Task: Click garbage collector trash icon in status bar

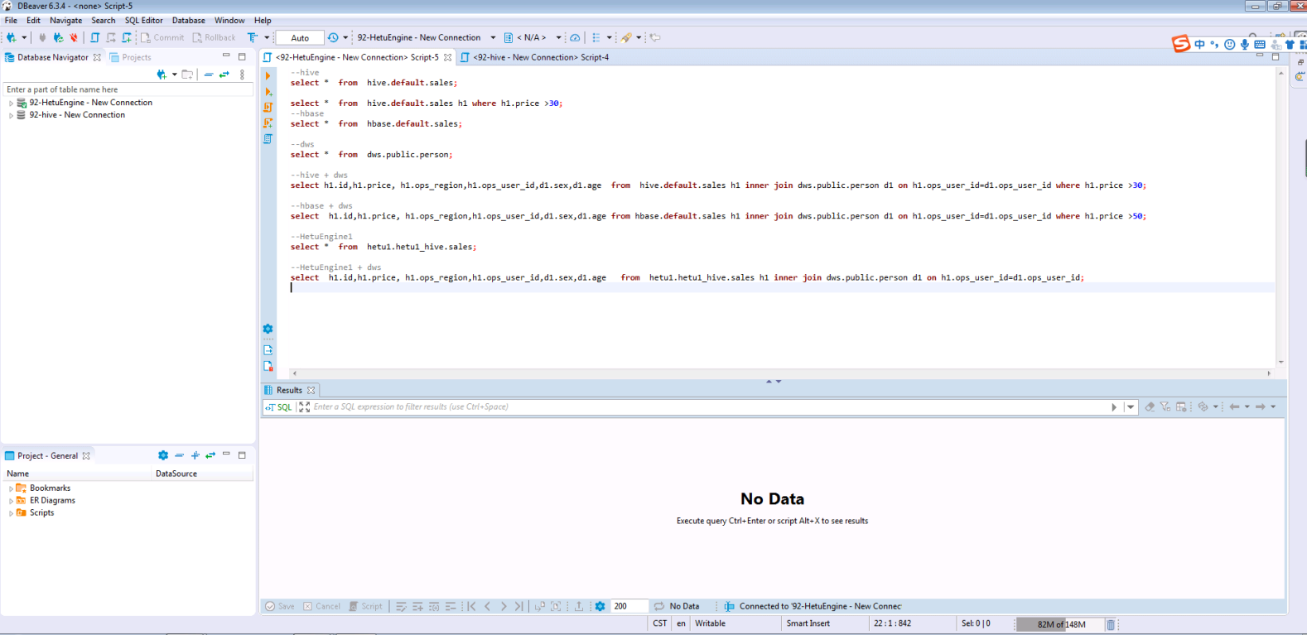Action: [1111, 624]
